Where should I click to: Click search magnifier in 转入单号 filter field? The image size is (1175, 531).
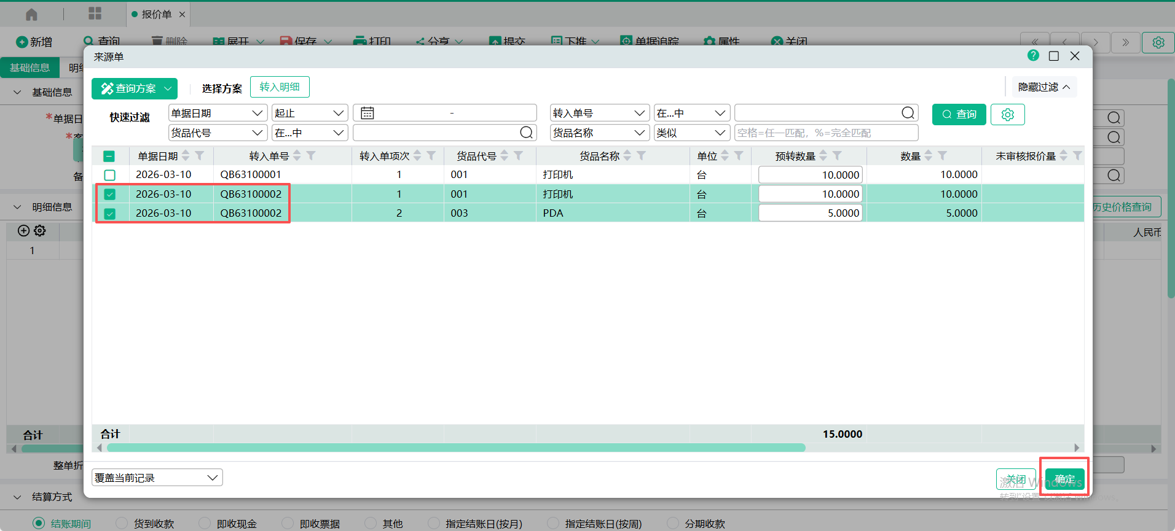coord(908,113)
